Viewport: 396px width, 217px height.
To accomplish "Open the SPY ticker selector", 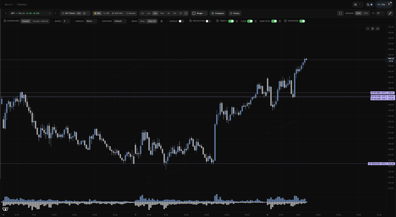I will tap(30, 14).
